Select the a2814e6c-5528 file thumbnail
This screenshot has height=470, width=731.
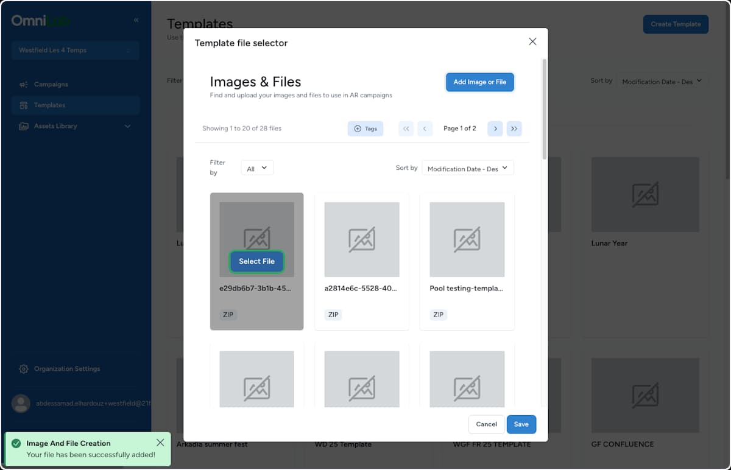pos(362,240)
